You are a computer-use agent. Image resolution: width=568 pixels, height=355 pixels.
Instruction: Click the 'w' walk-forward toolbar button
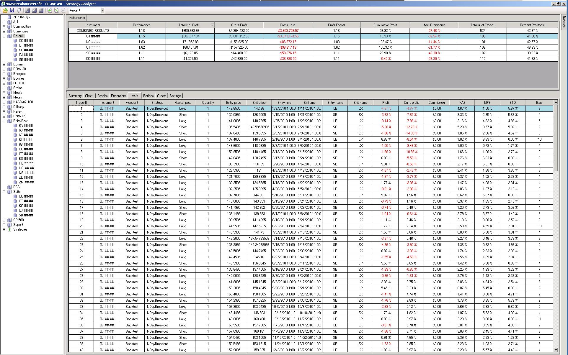(41, 10)
